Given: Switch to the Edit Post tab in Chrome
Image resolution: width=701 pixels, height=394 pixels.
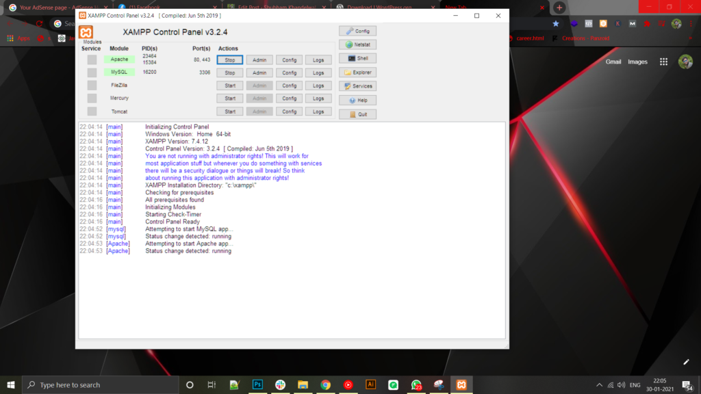Looking at the screenshot, I should click(276, 8).
